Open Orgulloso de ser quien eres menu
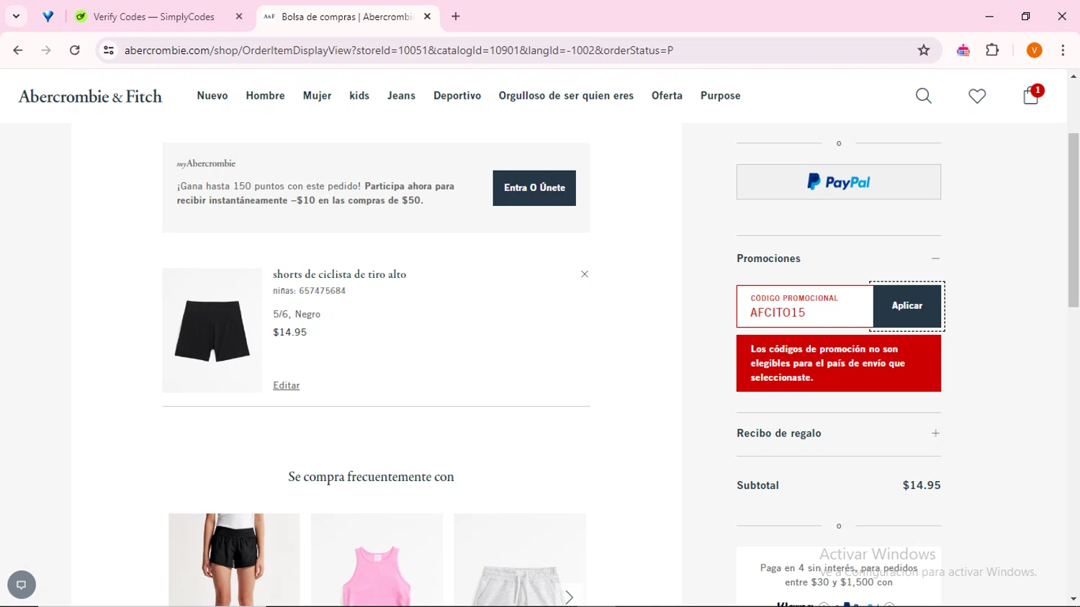1080x607 pixels. click(566, 96)
